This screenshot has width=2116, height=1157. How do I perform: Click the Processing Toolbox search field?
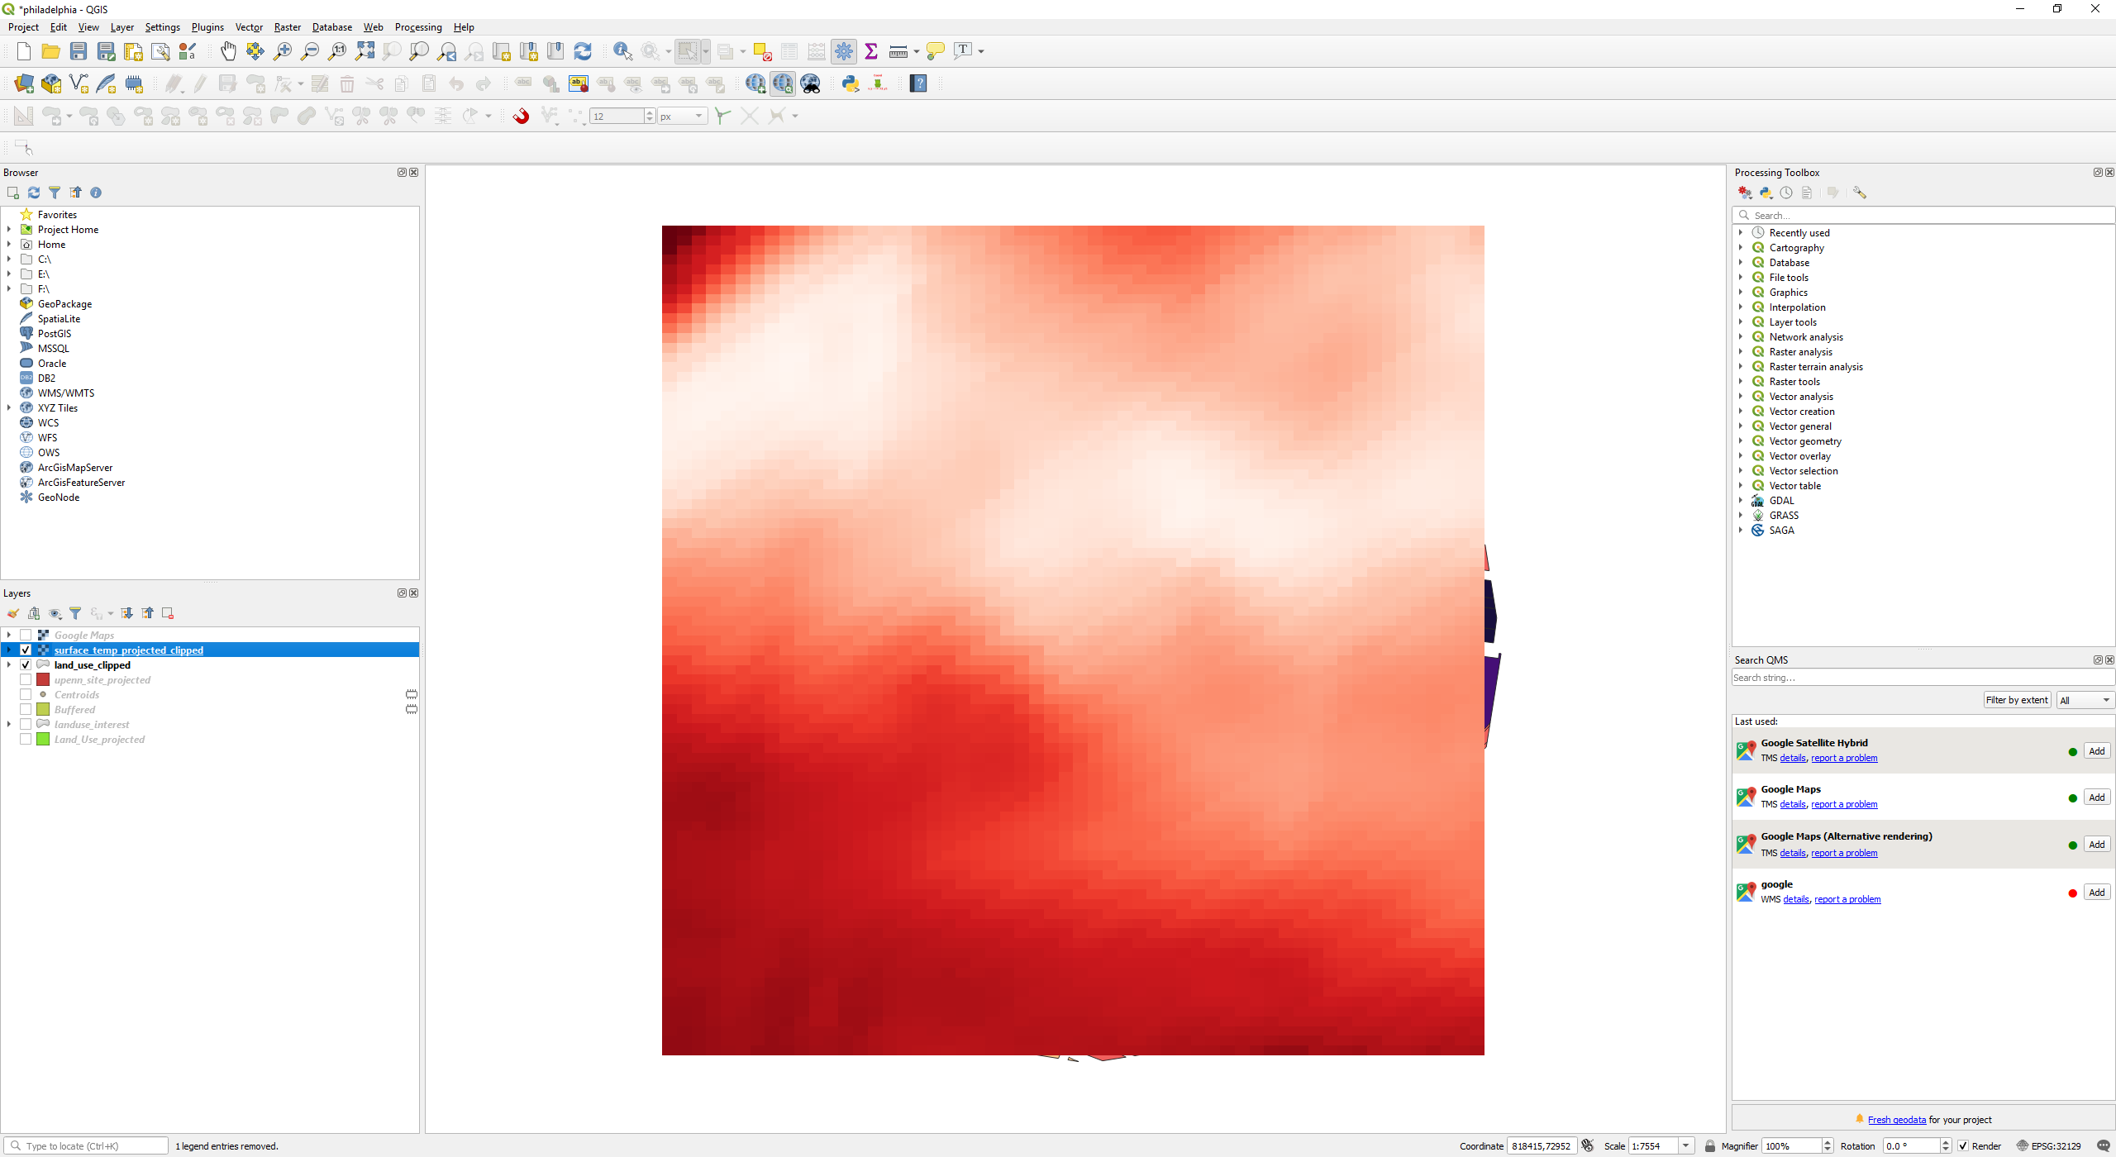(x=1926, y=216)
